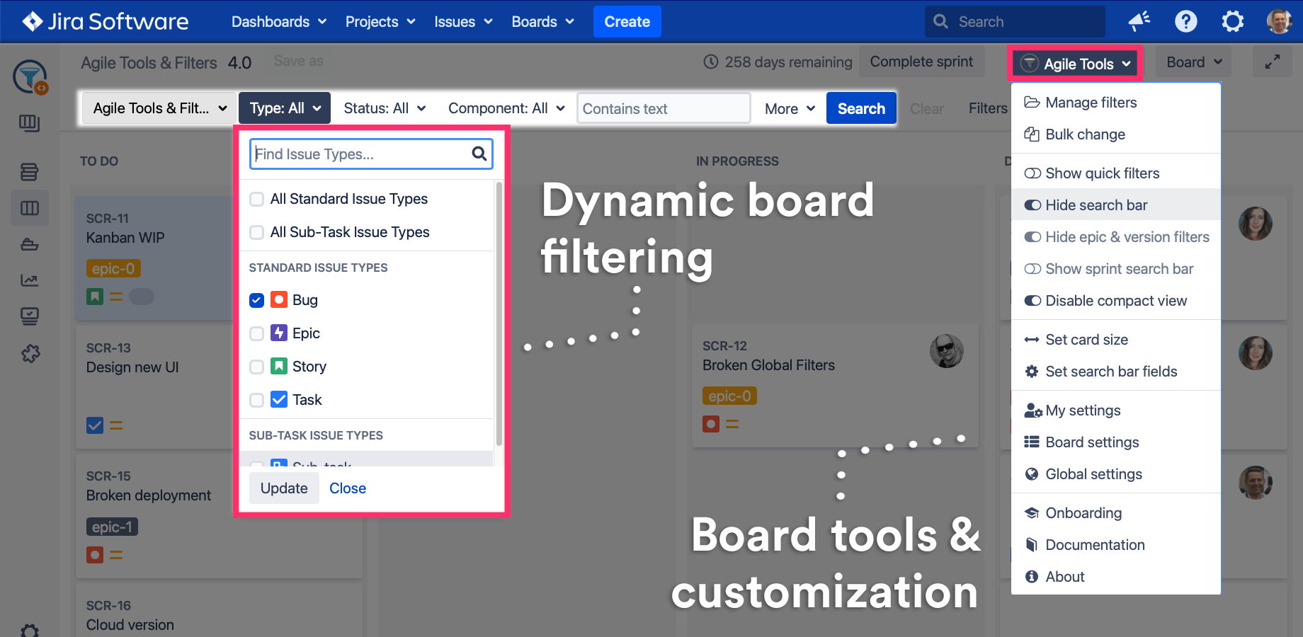Click the fullscreen expand arrows icon
This screenshot has height=637, width=1303.
[1272, 62]
